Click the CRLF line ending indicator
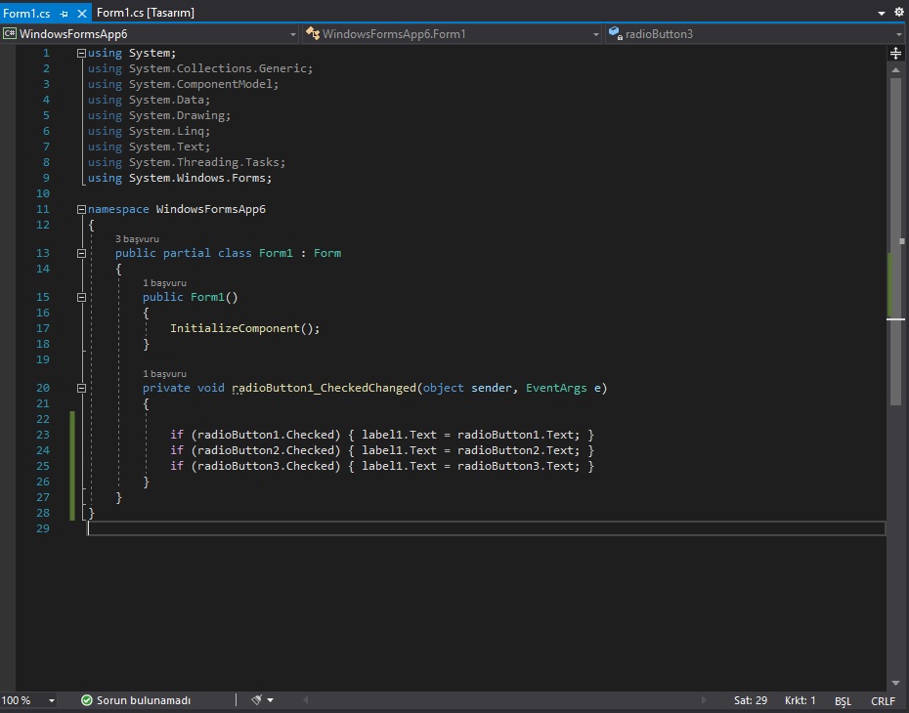The height and width of the screenshot is (713, 909). (883, 701)
